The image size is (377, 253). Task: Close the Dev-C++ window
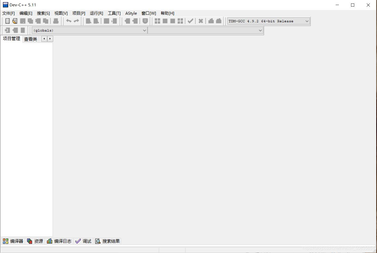coord(368,5)
